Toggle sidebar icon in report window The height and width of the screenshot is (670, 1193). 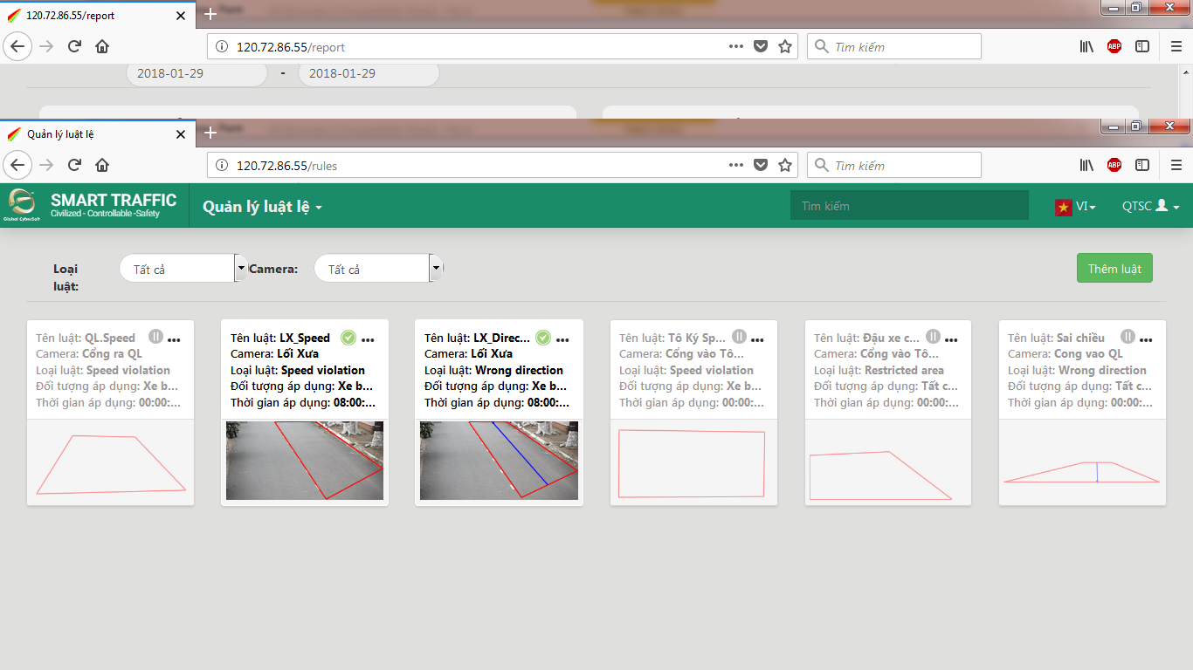tap(1142, 46)
